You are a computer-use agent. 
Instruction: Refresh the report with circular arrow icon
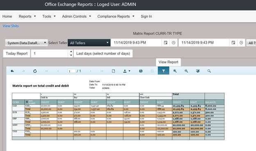click(x=35, y=71)
